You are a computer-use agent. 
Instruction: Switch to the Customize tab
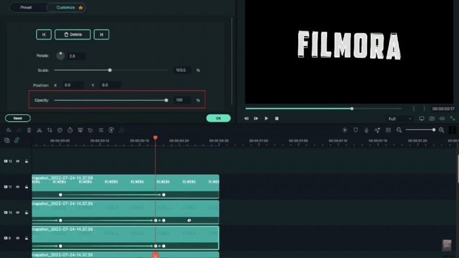(65, 8)
